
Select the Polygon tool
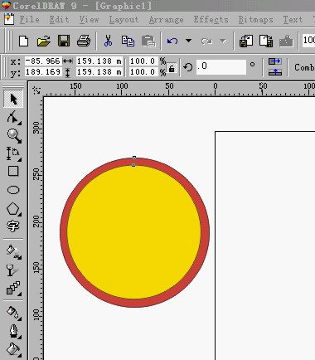13,209
